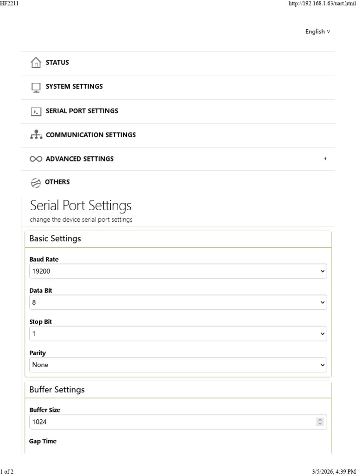Click the Gap Time label
356x475 pixels.
pyautogui.click(x=43, y=441)
